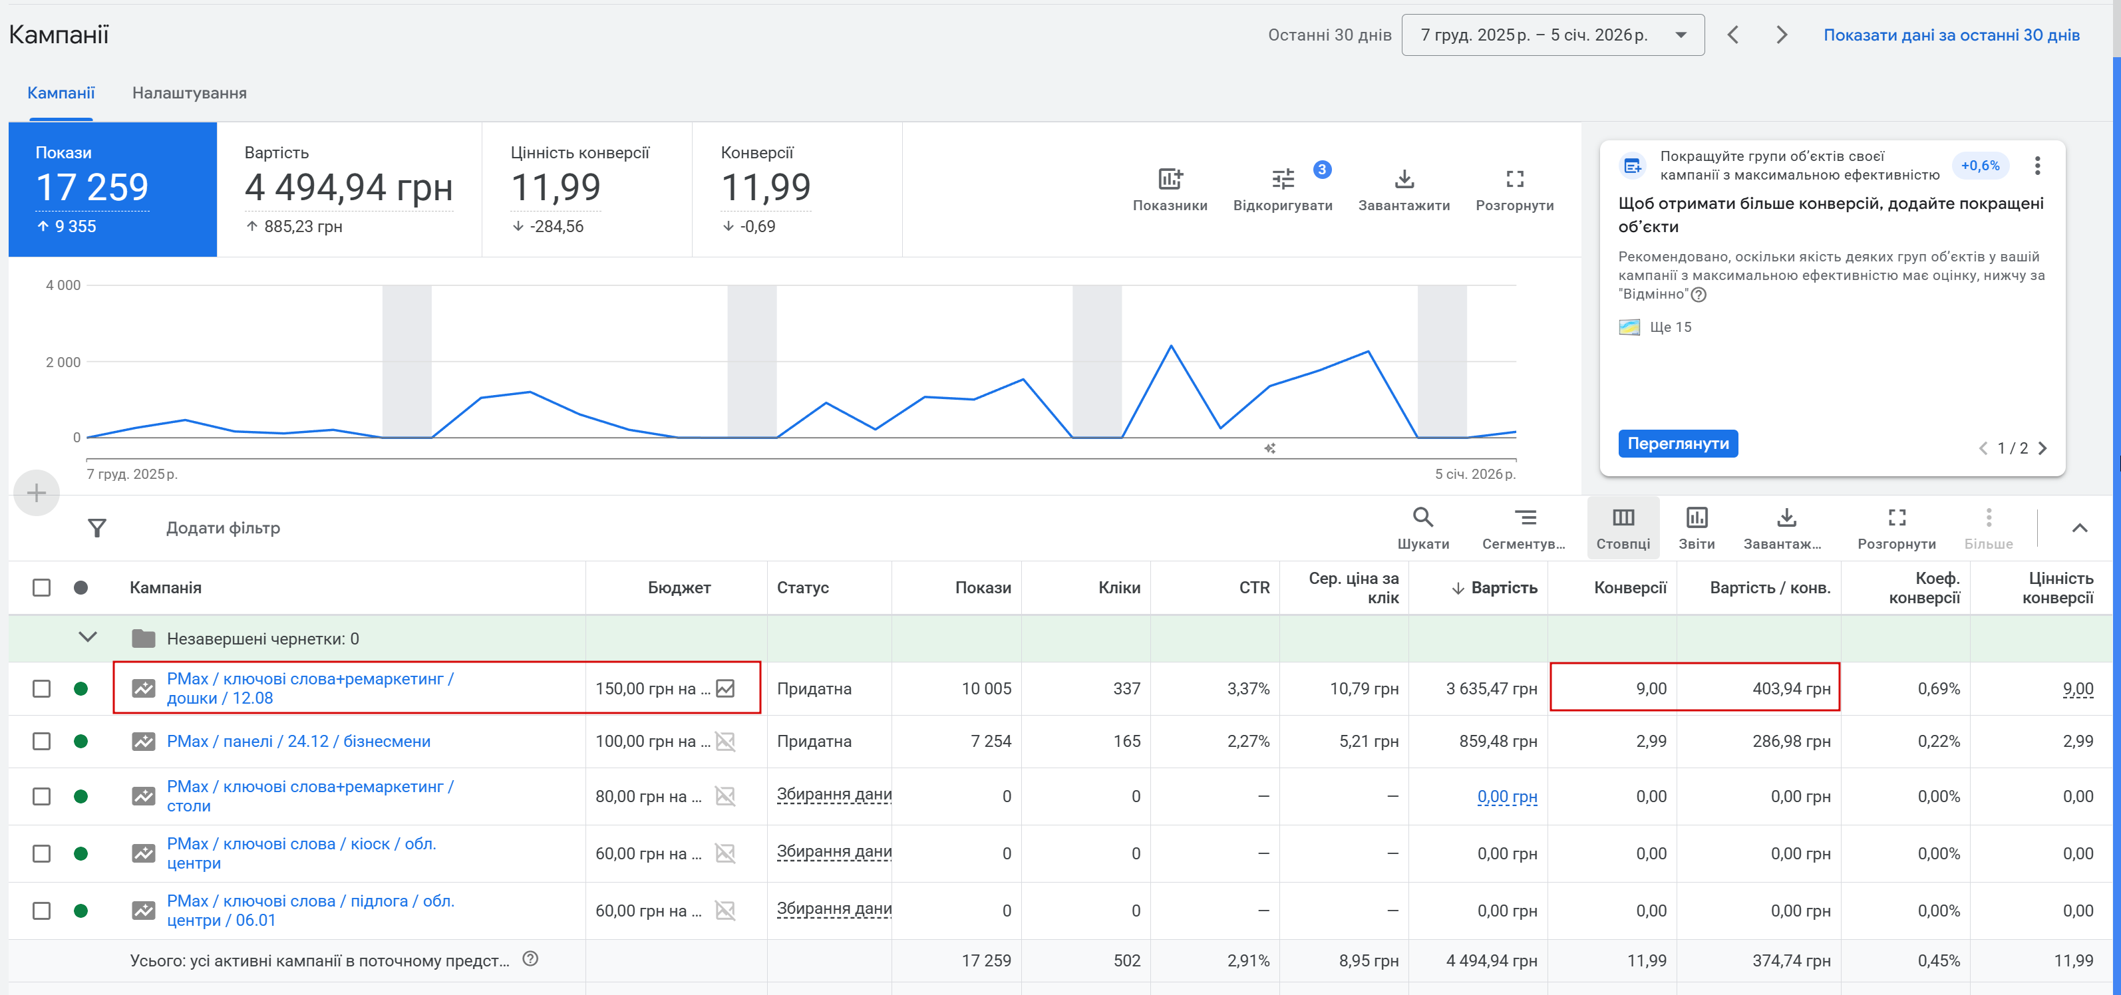This screenshot has height=995, width=2121.
Task: Click the filter funnel icon
Action: [97, 527]
